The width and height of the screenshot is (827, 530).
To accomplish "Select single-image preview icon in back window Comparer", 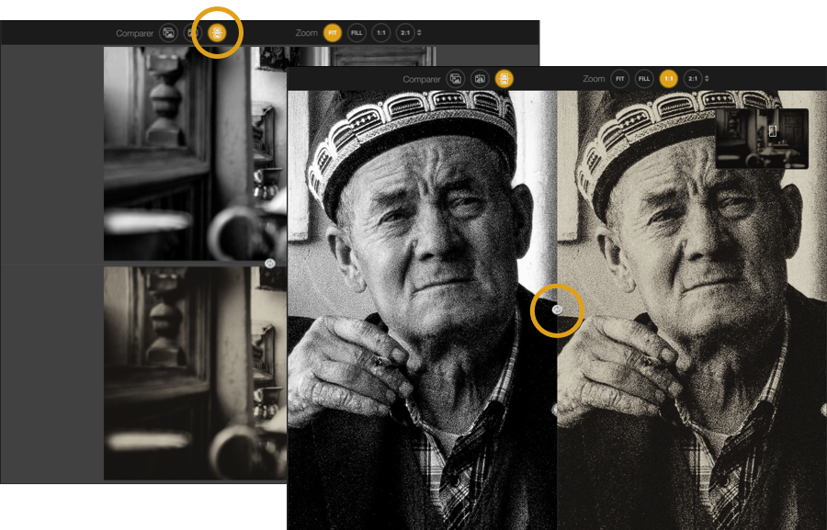I will pyautogui.click(x=169, y=33).
